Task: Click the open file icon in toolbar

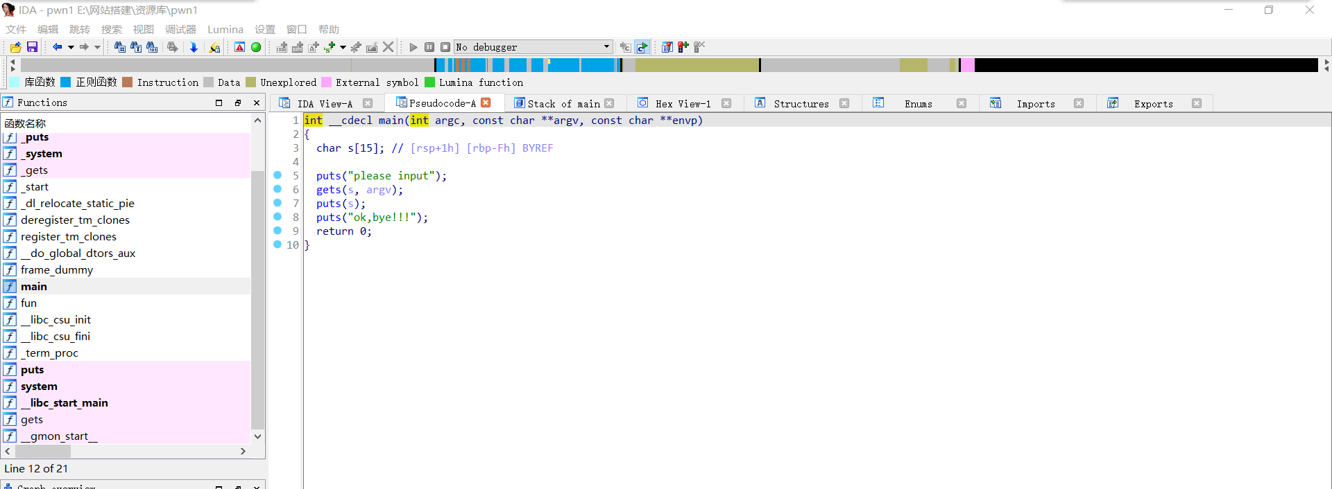Action: [x=15, y=47]
